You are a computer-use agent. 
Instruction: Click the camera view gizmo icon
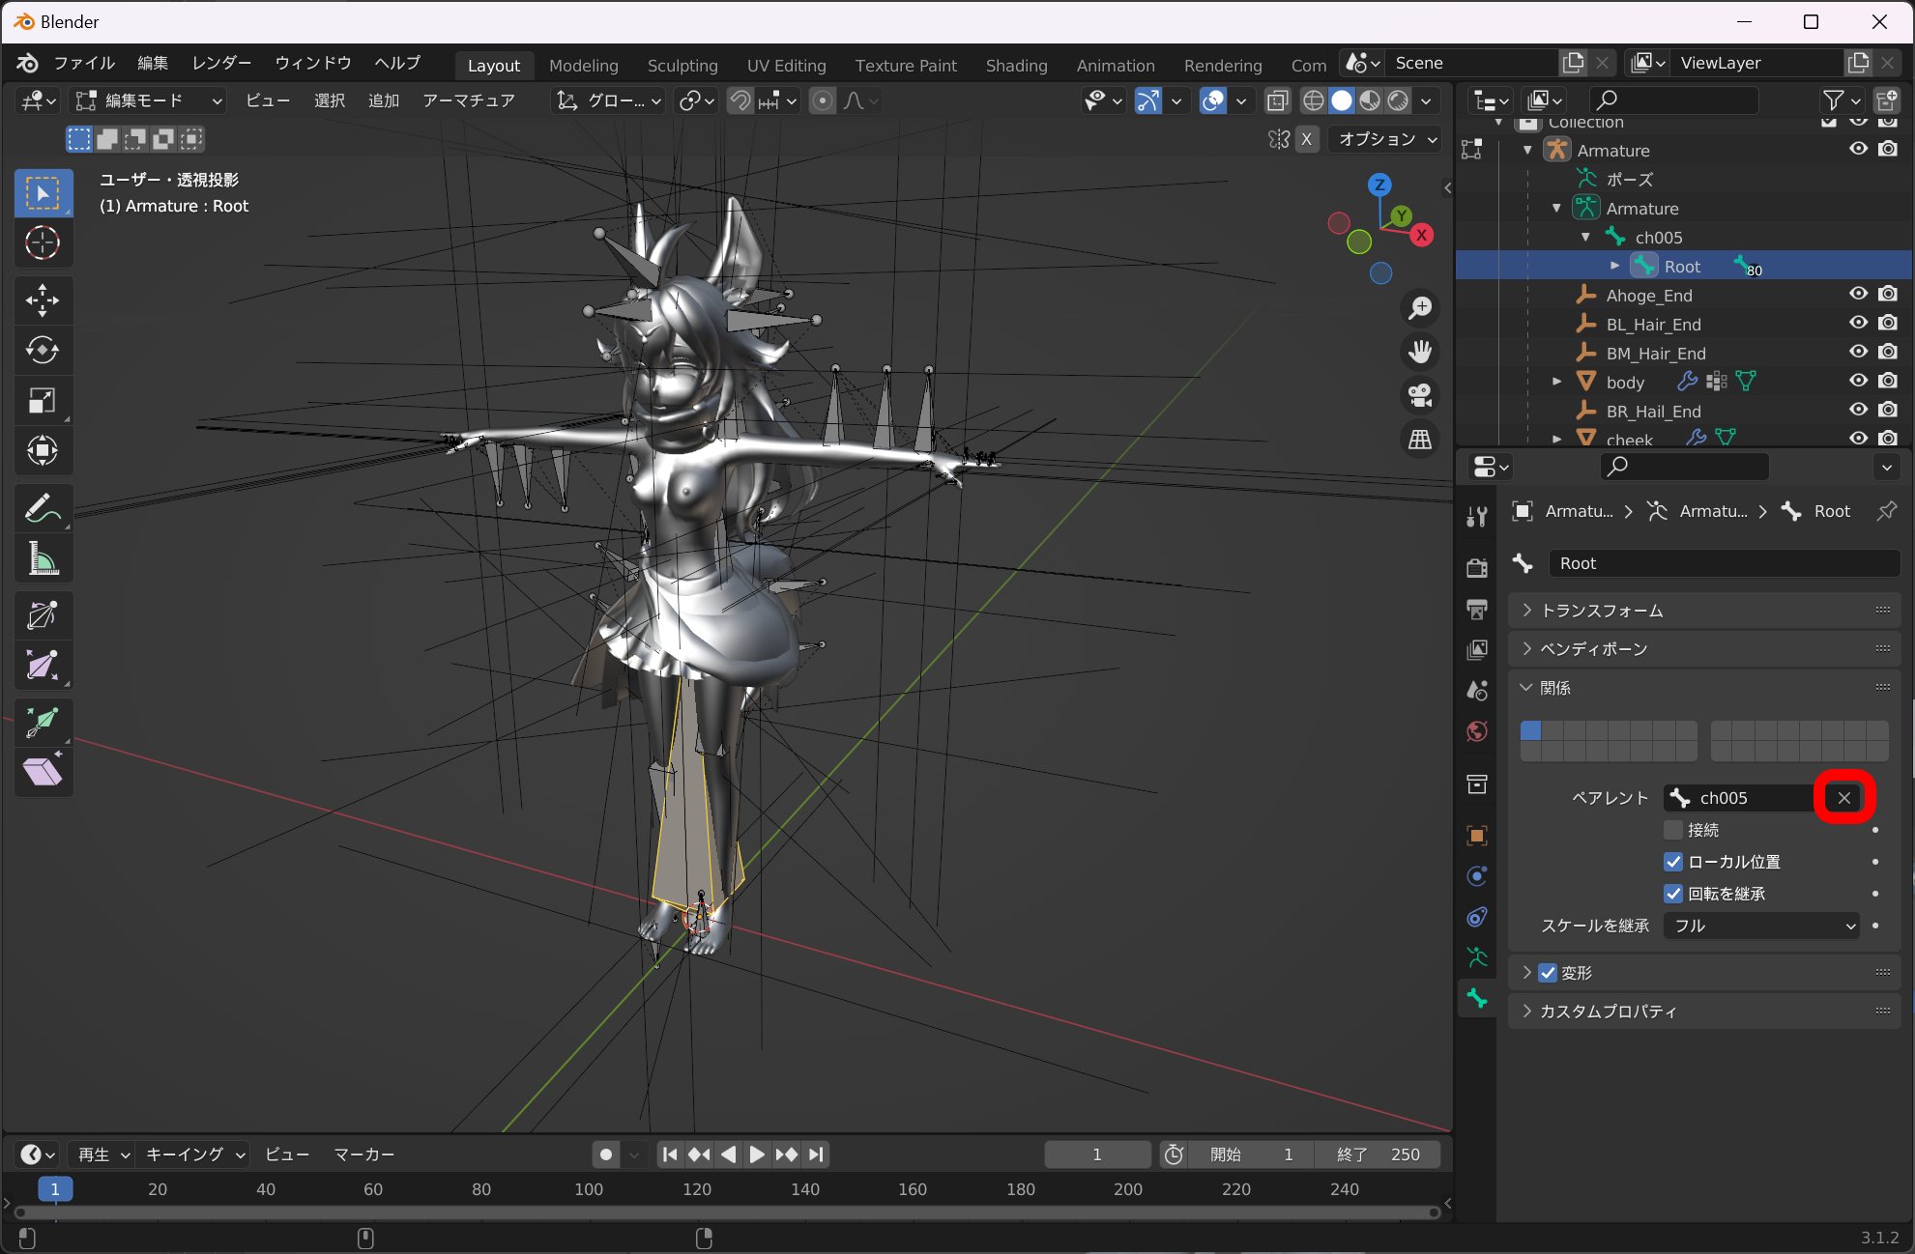1419,395
